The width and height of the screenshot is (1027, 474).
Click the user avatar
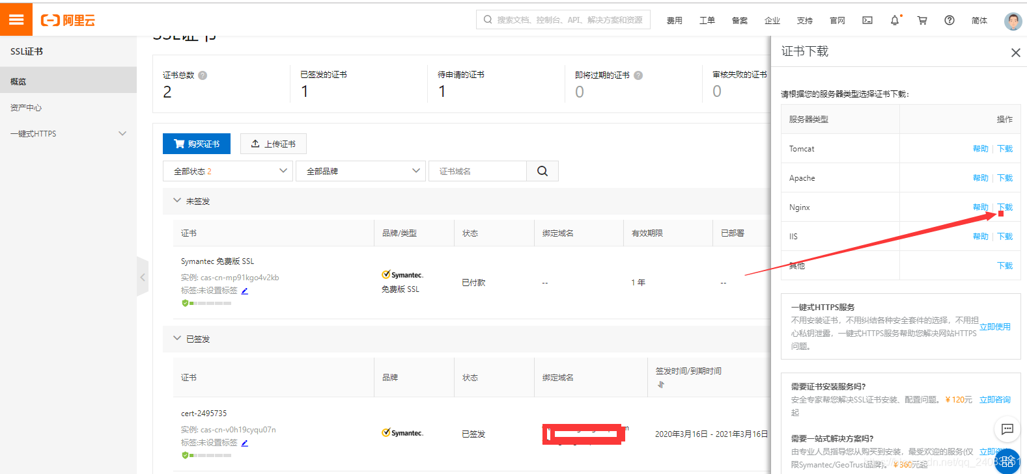point(1013,21)
